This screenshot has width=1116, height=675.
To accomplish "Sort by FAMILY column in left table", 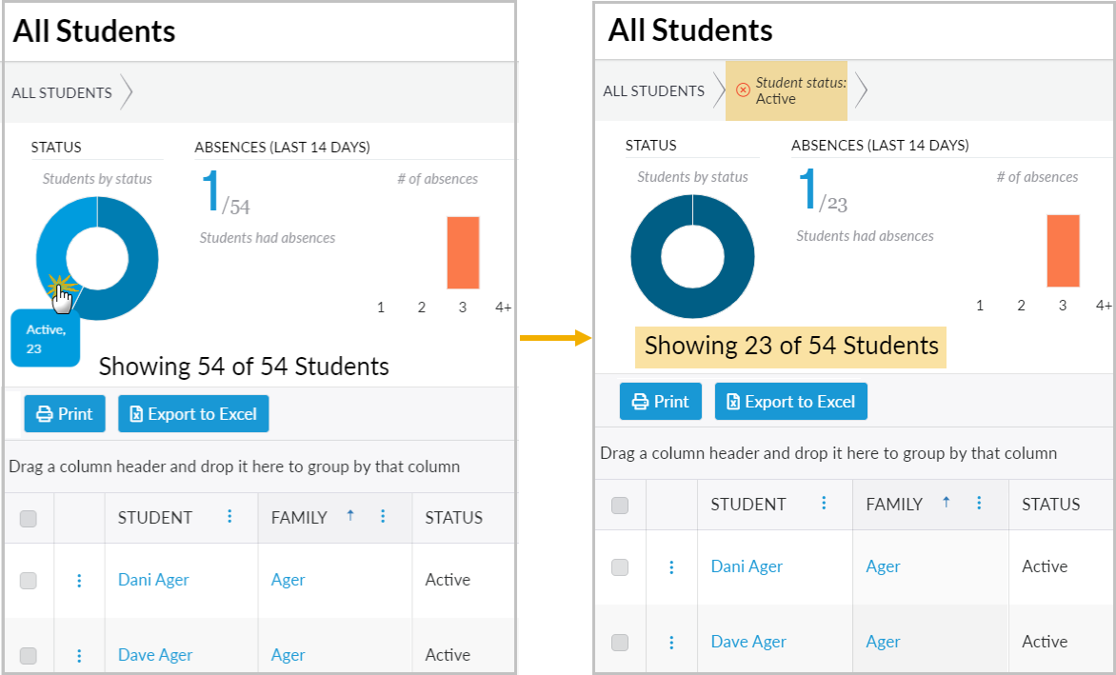I will click(299, 517).
